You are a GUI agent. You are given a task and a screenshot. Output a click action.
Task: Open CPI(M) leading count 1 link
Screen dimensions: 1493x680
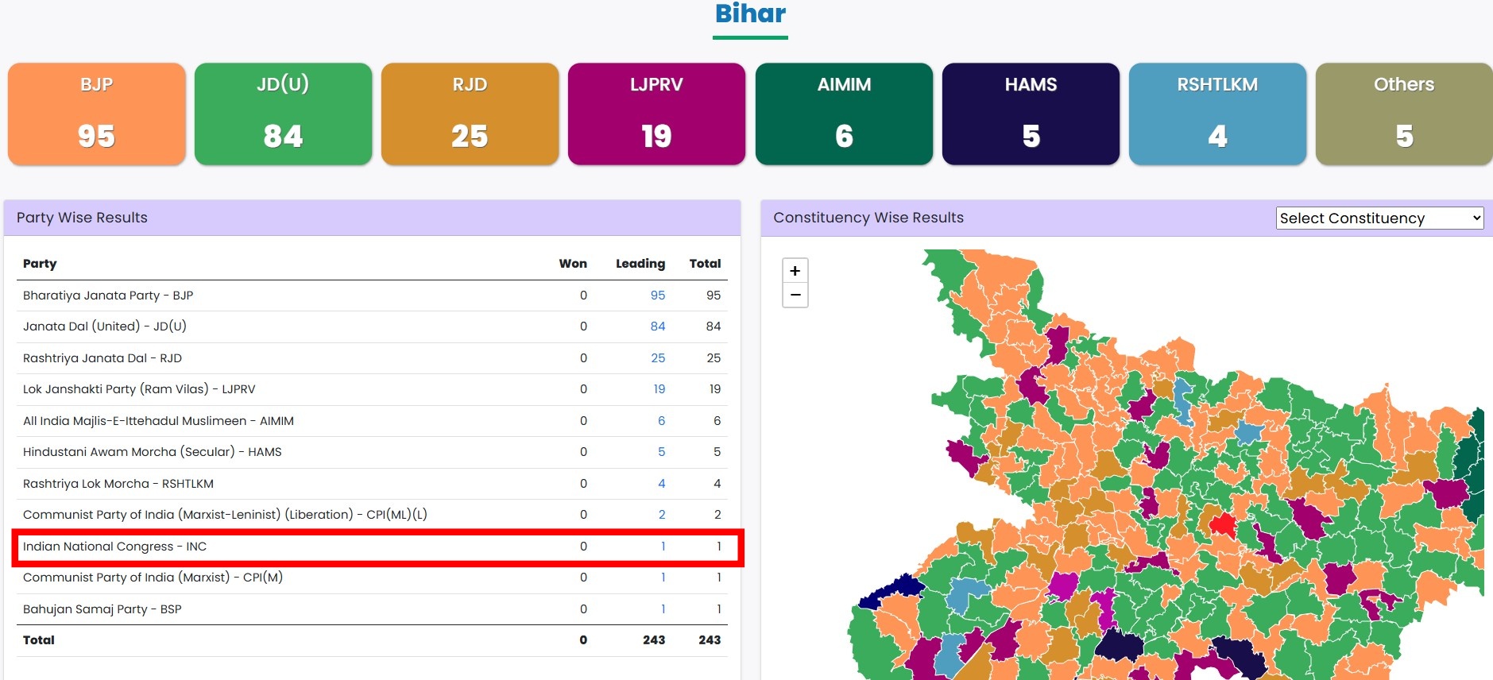[663, 578]
